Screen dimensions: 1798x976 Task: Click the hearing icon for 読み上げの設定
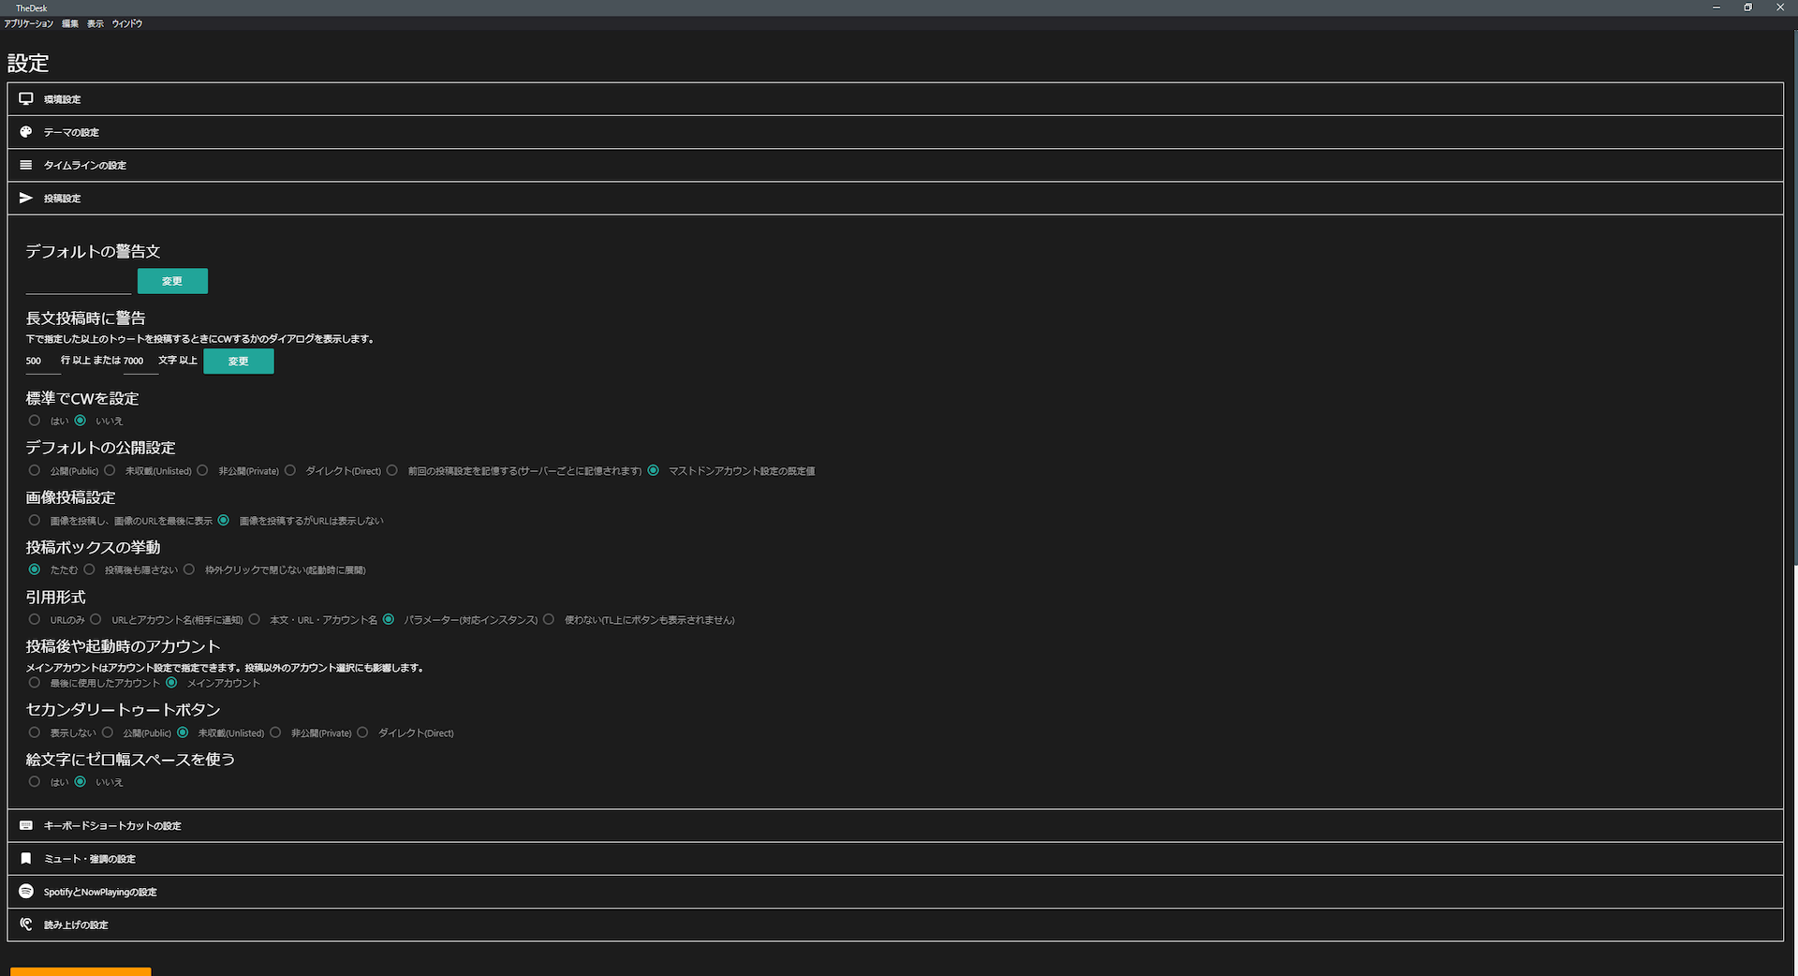[x=26, y=924]
